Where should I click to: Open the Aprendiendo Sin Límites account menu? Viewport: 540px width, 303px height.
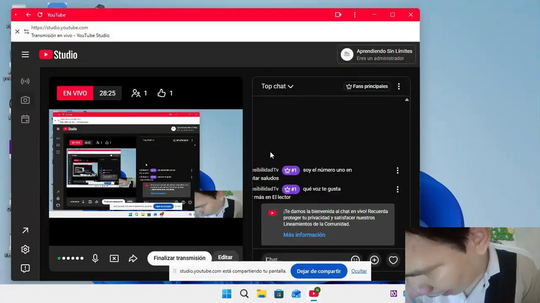pos(377,55)
